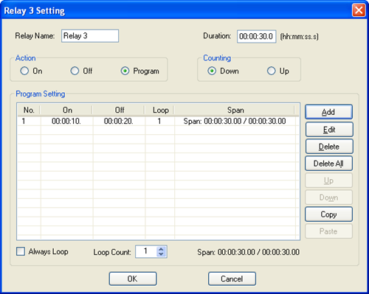Click the Span column header
Image resolution: width=369 pixels, height=294 pixels.
point(235,110)
